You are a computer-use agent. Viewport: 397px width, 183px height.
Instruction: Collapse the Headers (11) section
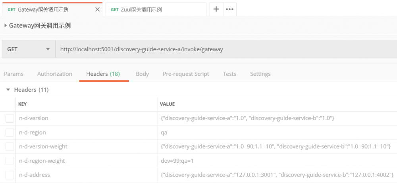click(8, 90)
